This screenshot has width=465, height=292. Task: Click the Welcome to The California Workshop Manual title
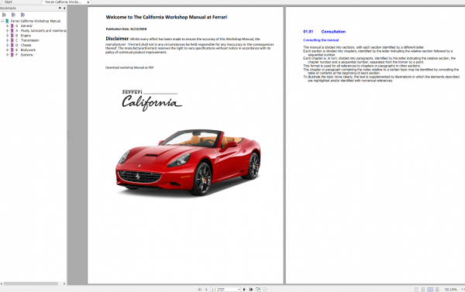167,17
